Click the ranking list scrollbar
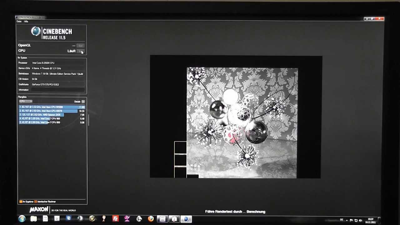The width and height of the screenshot is (400, 225). [88, 120]
